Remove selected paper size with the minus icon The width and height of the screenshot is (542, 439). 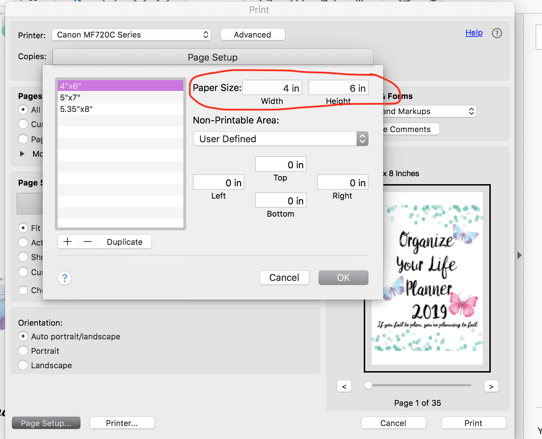coord(88,242)
